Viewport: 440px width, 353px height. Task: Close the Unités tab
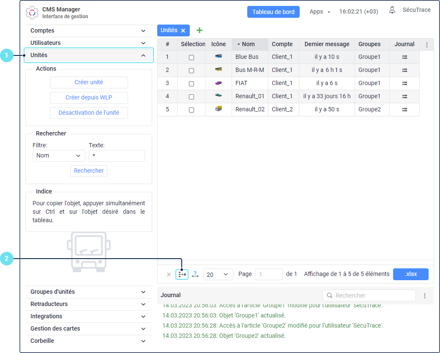coord(183,30)
